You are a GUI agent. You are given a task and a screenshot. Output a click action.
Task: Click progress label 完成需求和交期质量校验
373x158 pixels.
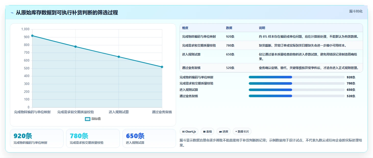pyautogui.click(x=196, y=83)
